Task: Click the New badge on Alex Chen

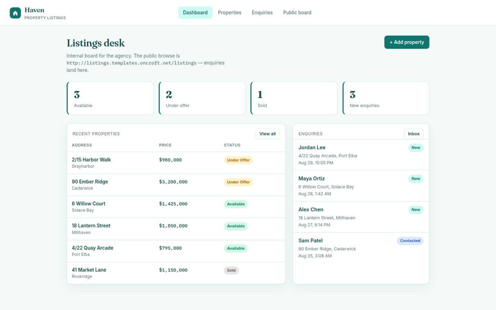Action: (x=416, y=210)
